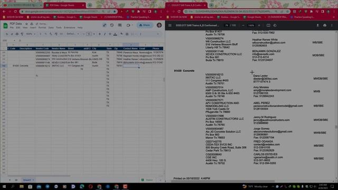Viewport: 338px width, 190px height.
Task: Open the Extensions menu in Sheets
Action: 69,28
